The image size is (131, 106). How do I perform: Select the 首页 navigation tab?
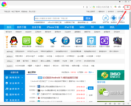point(9,27)
